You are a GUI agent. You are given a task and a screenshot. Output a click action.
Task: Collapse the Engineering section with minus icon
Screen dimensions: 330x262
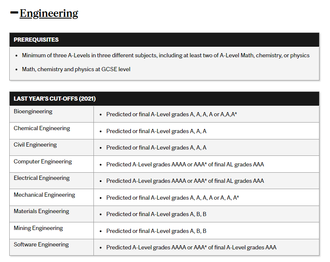pyautogui.click(x=14, y=13)
